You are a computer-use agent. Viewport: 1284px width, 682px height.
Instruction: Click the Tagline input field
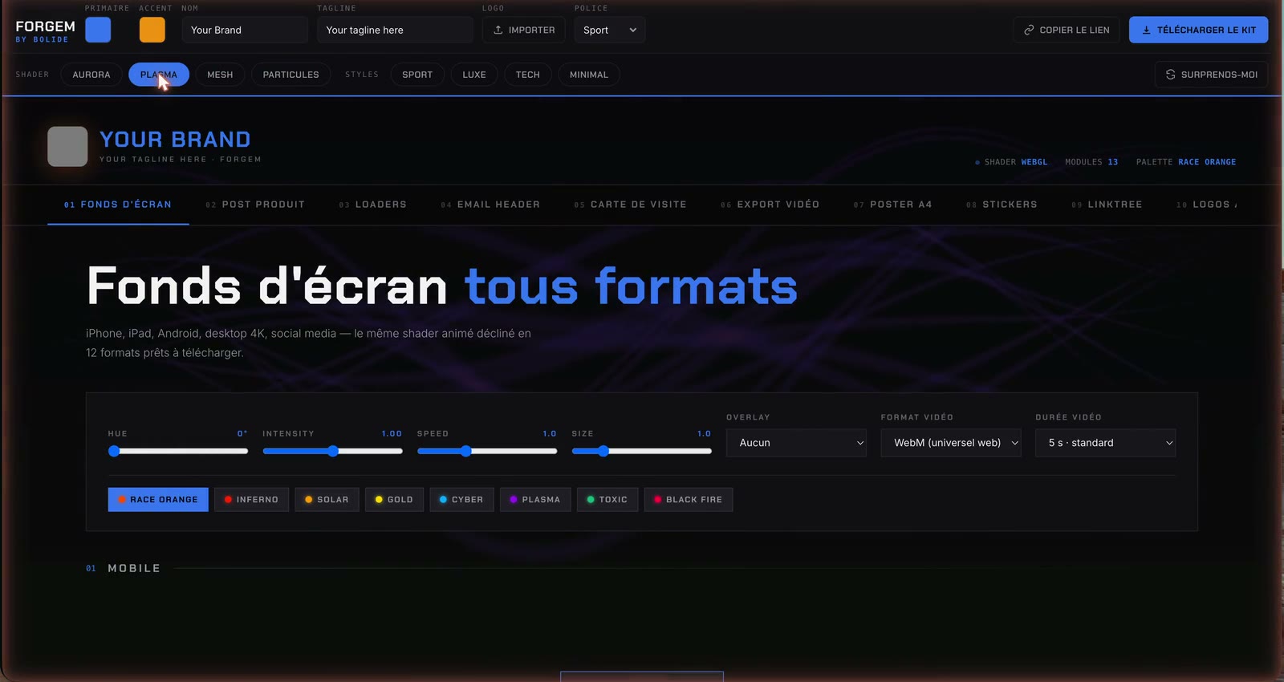coord(395,30)
